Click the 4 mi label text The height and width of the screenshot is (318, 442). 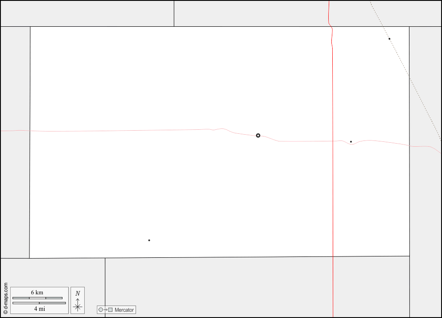pyautogui.click(x=39, y=309)
